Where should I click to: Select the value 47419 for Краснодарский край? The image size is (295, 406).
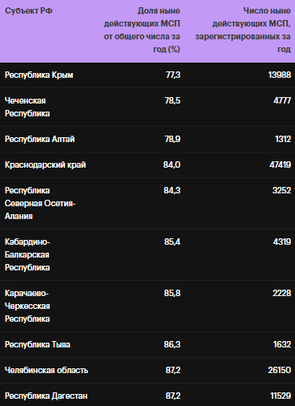[280, 164]
